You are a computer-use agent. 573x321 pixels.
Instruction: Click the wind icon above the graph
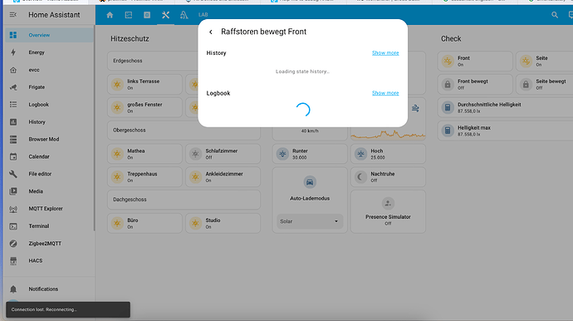point(415,108)
